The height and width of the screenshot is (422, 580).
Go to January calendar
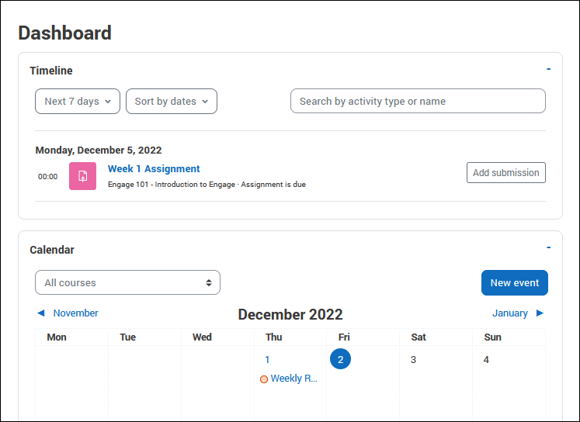coord(509,313)
